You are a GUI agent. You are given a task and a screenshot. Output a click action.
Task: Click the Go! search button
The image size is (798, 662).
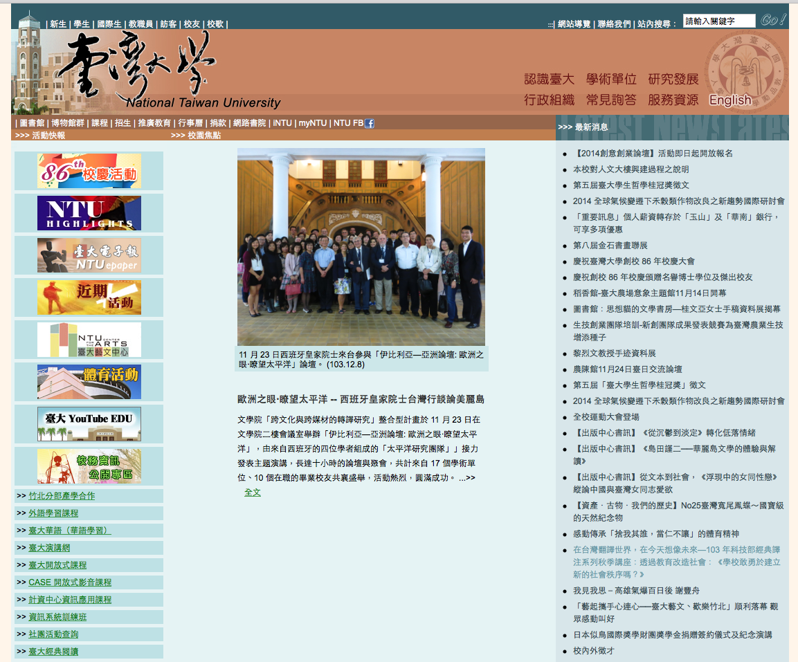(x=772, y=20)
